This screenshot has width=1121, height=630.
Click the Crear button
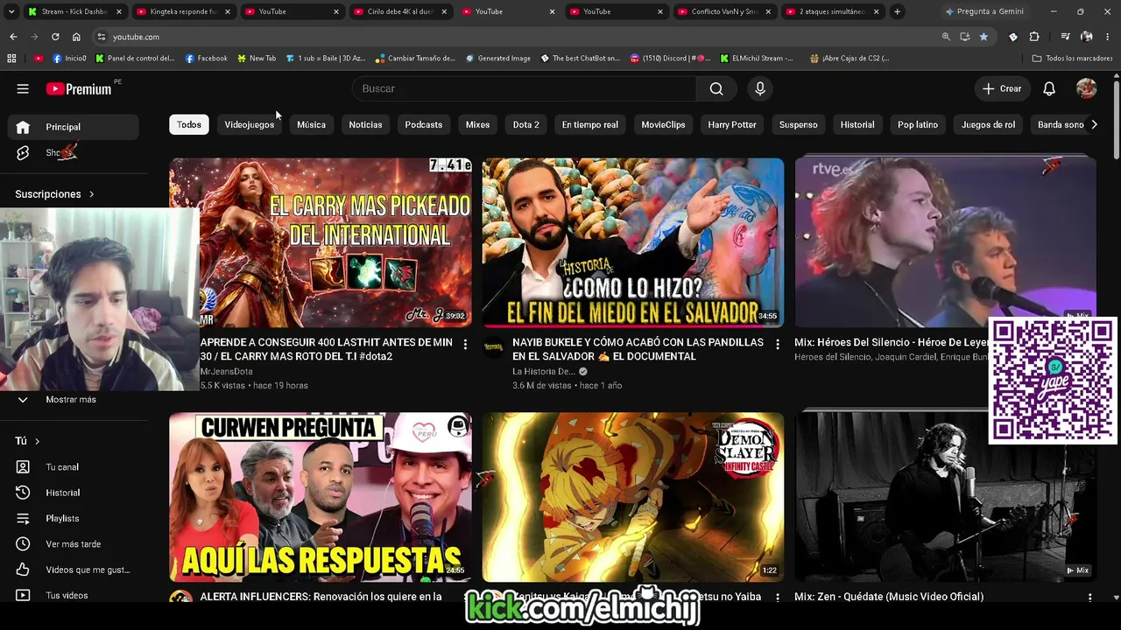(x=1002, y=88)
